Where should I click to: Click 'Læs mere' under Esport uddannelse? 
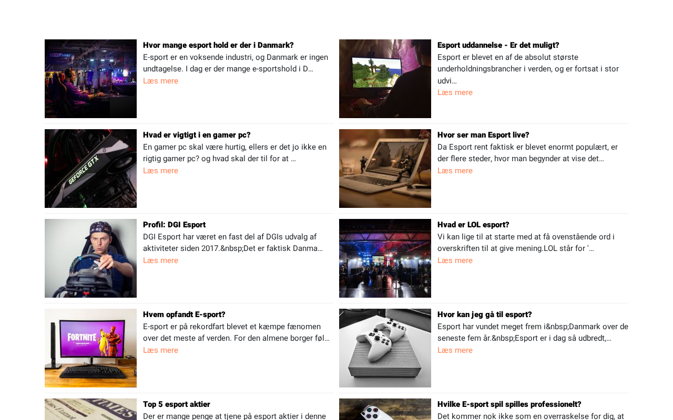(x=455, y=92)
